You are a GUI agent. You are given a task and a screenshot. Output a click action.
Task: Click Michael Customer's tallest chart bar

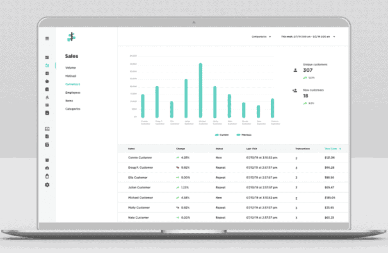[x=201, y=90]
